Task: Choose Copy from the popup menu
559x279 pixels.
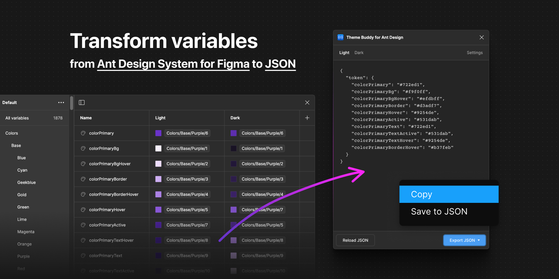Action: tap(421, 194)
